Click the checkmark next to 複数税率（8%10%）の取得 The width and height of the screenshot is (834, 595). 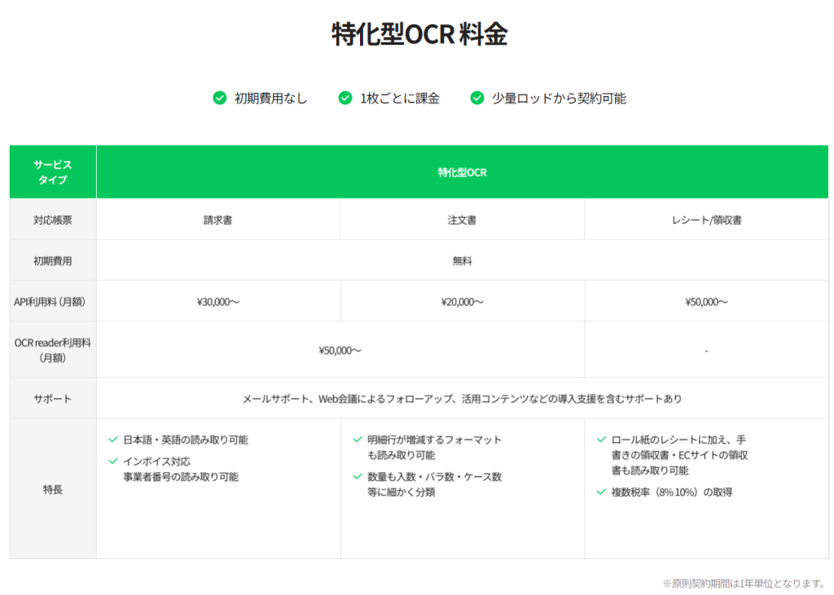tap(602, 492)
